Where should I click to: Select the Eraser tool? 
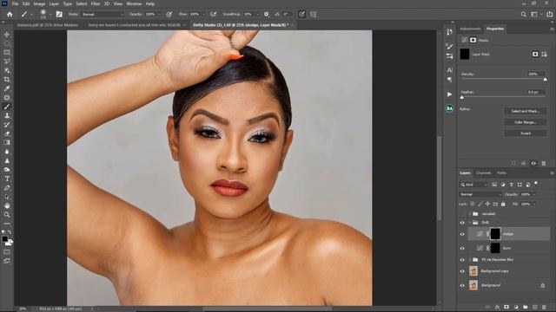point(7,133)
